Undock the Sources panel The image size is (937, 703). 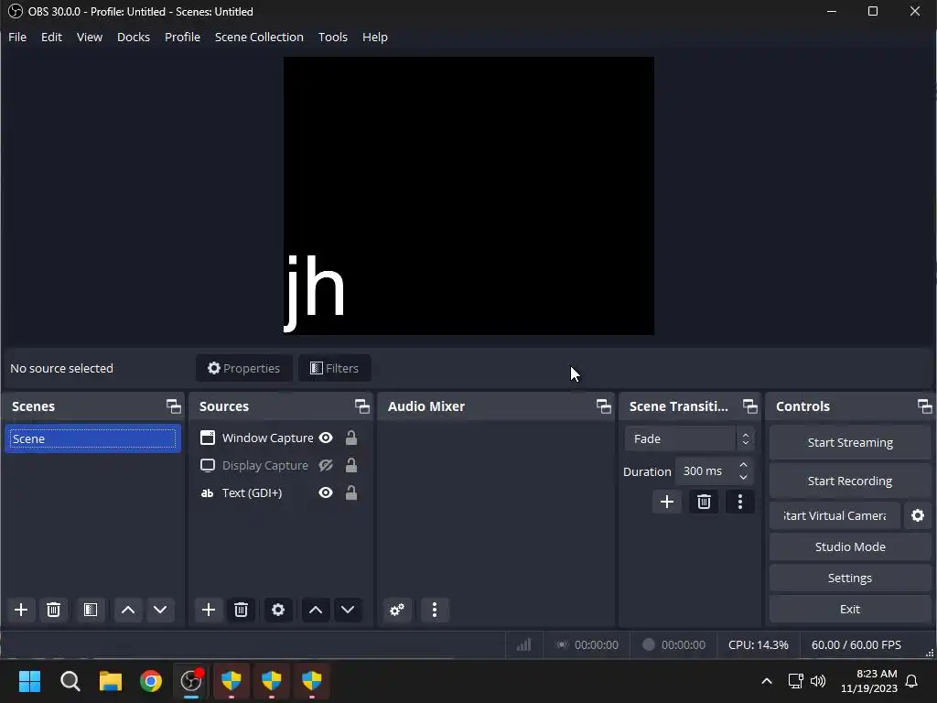(362, 406)
